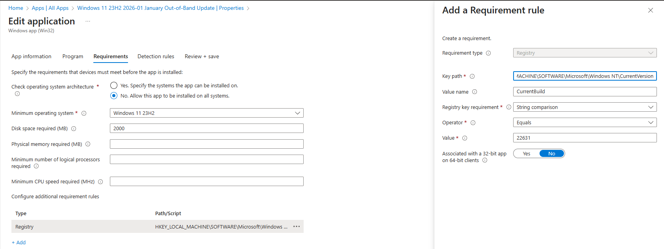Focus the Key path input field
The width and height of the screenshot is (664, 249).
point(585,76)
